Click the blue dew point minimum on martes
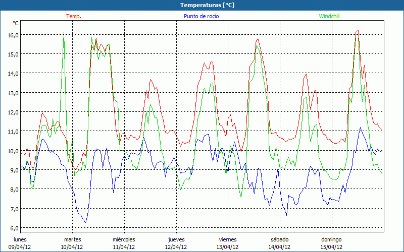The height and width of the screenshot is (252, 404). pos(85,222)
